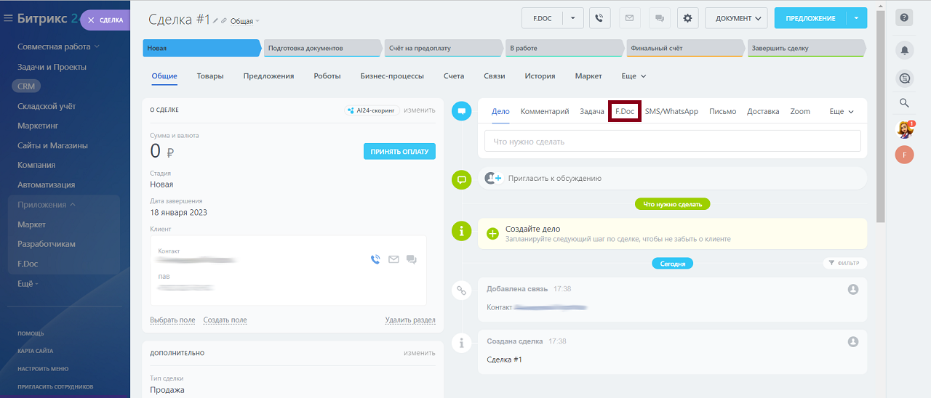The height and width of the screenshot is (398, 931).
Task: Click the green plus icon near Создайте дело
Action: click(492, 233)
